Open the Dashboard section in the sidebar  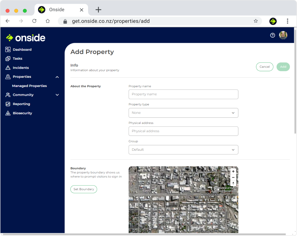[x=22, y=49]
